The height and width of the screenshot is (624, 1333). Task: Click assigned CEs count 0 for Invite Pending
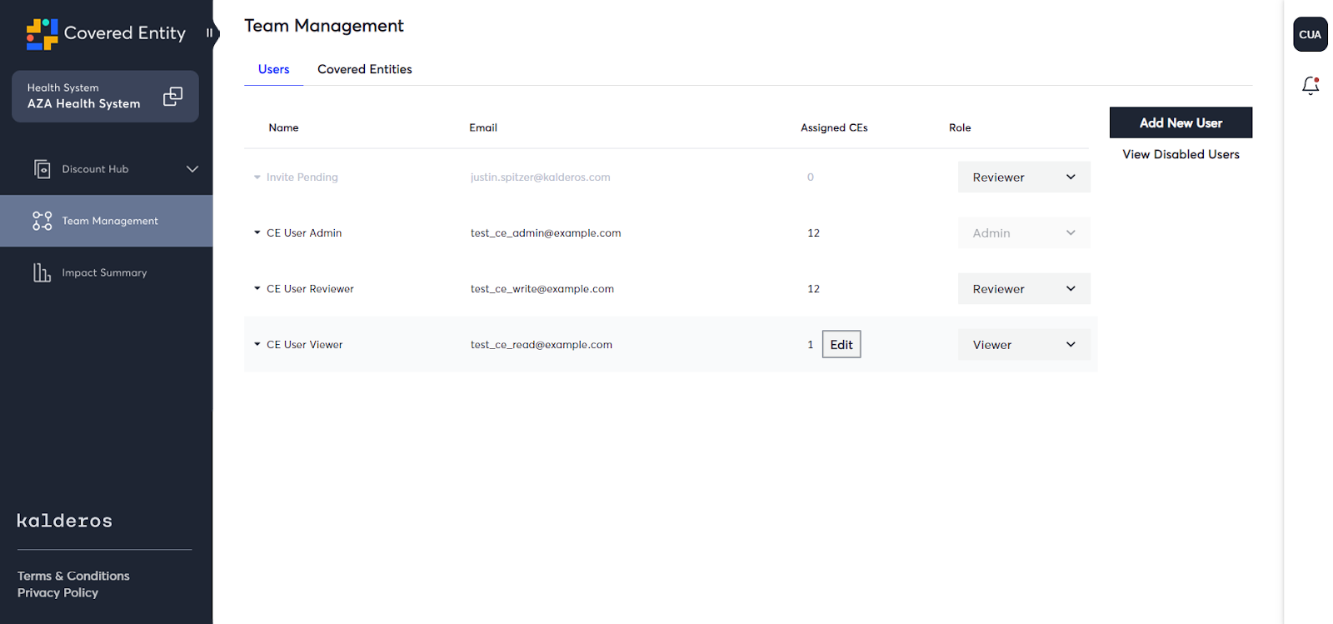coord(811,177)
